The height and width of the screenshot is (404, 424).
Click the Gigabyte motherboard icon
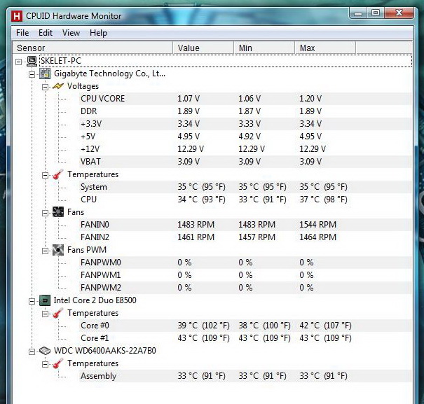click(45, 74)
